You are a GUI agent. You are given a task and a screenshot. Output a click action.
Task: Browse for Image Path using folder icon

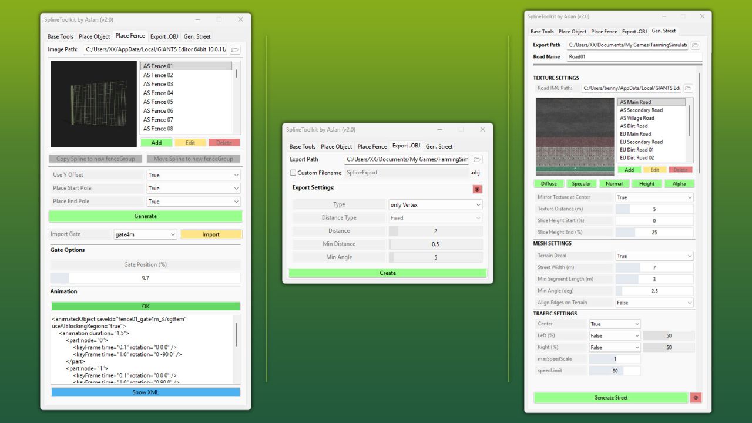[x=234, y=49]
